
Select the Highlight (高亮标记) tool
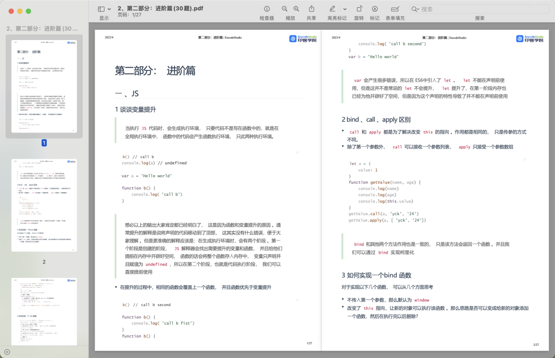pos(331,9)
